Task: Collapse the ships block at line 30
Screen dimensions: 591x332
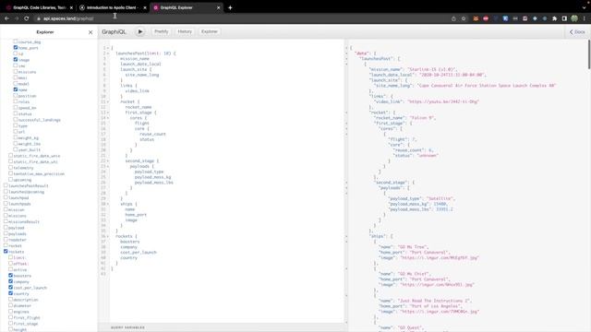Action: (108, 204)
